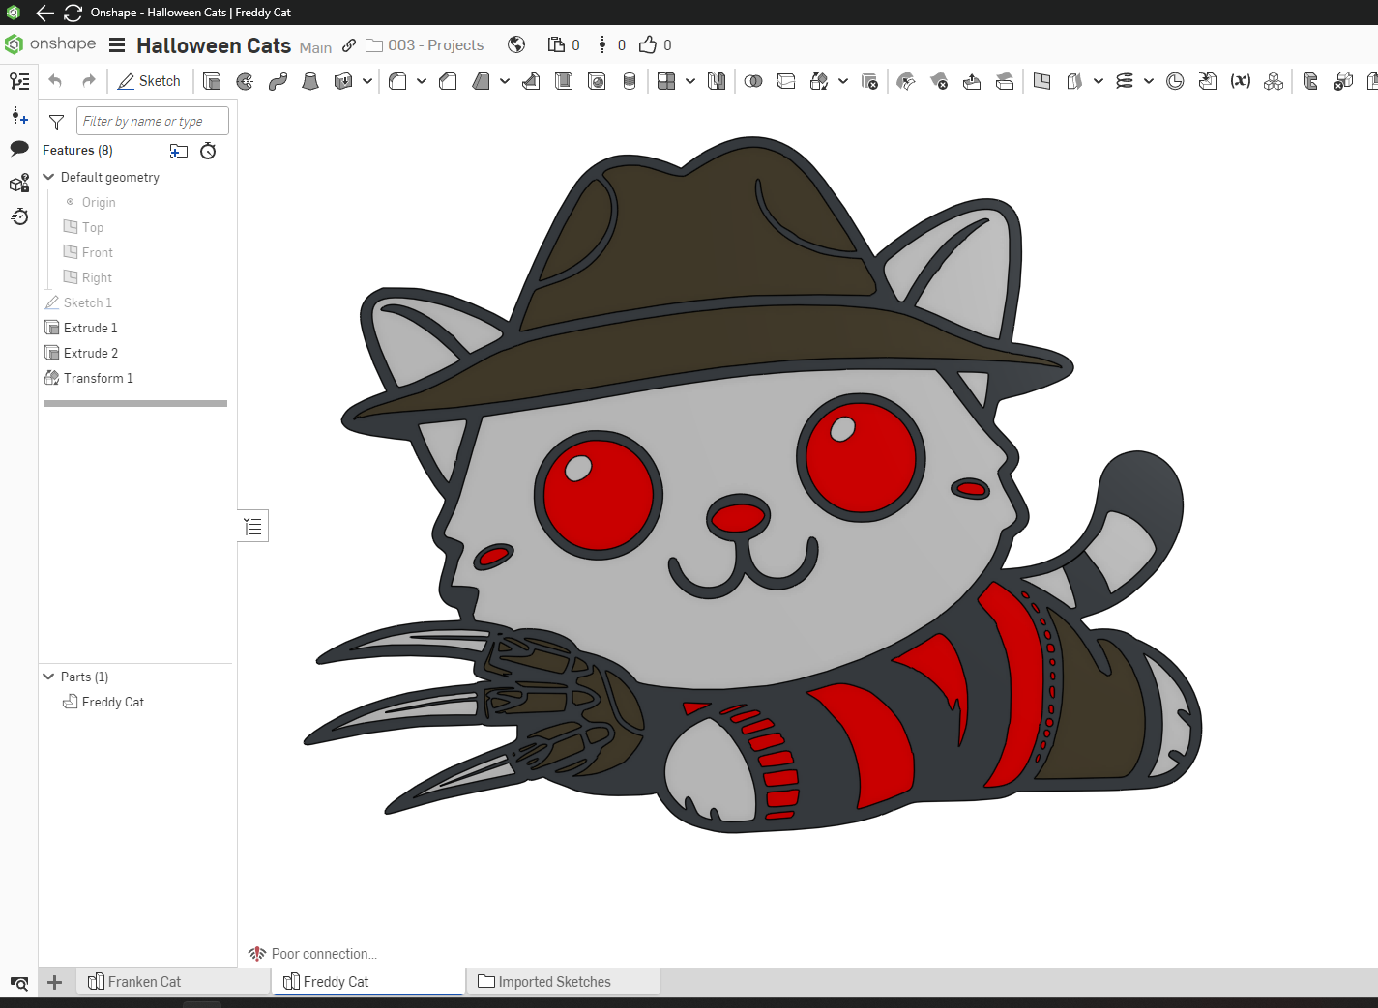Select the Plane tool
Viewport: 1378px width, 1008px height.
(x=1041, y=81)
